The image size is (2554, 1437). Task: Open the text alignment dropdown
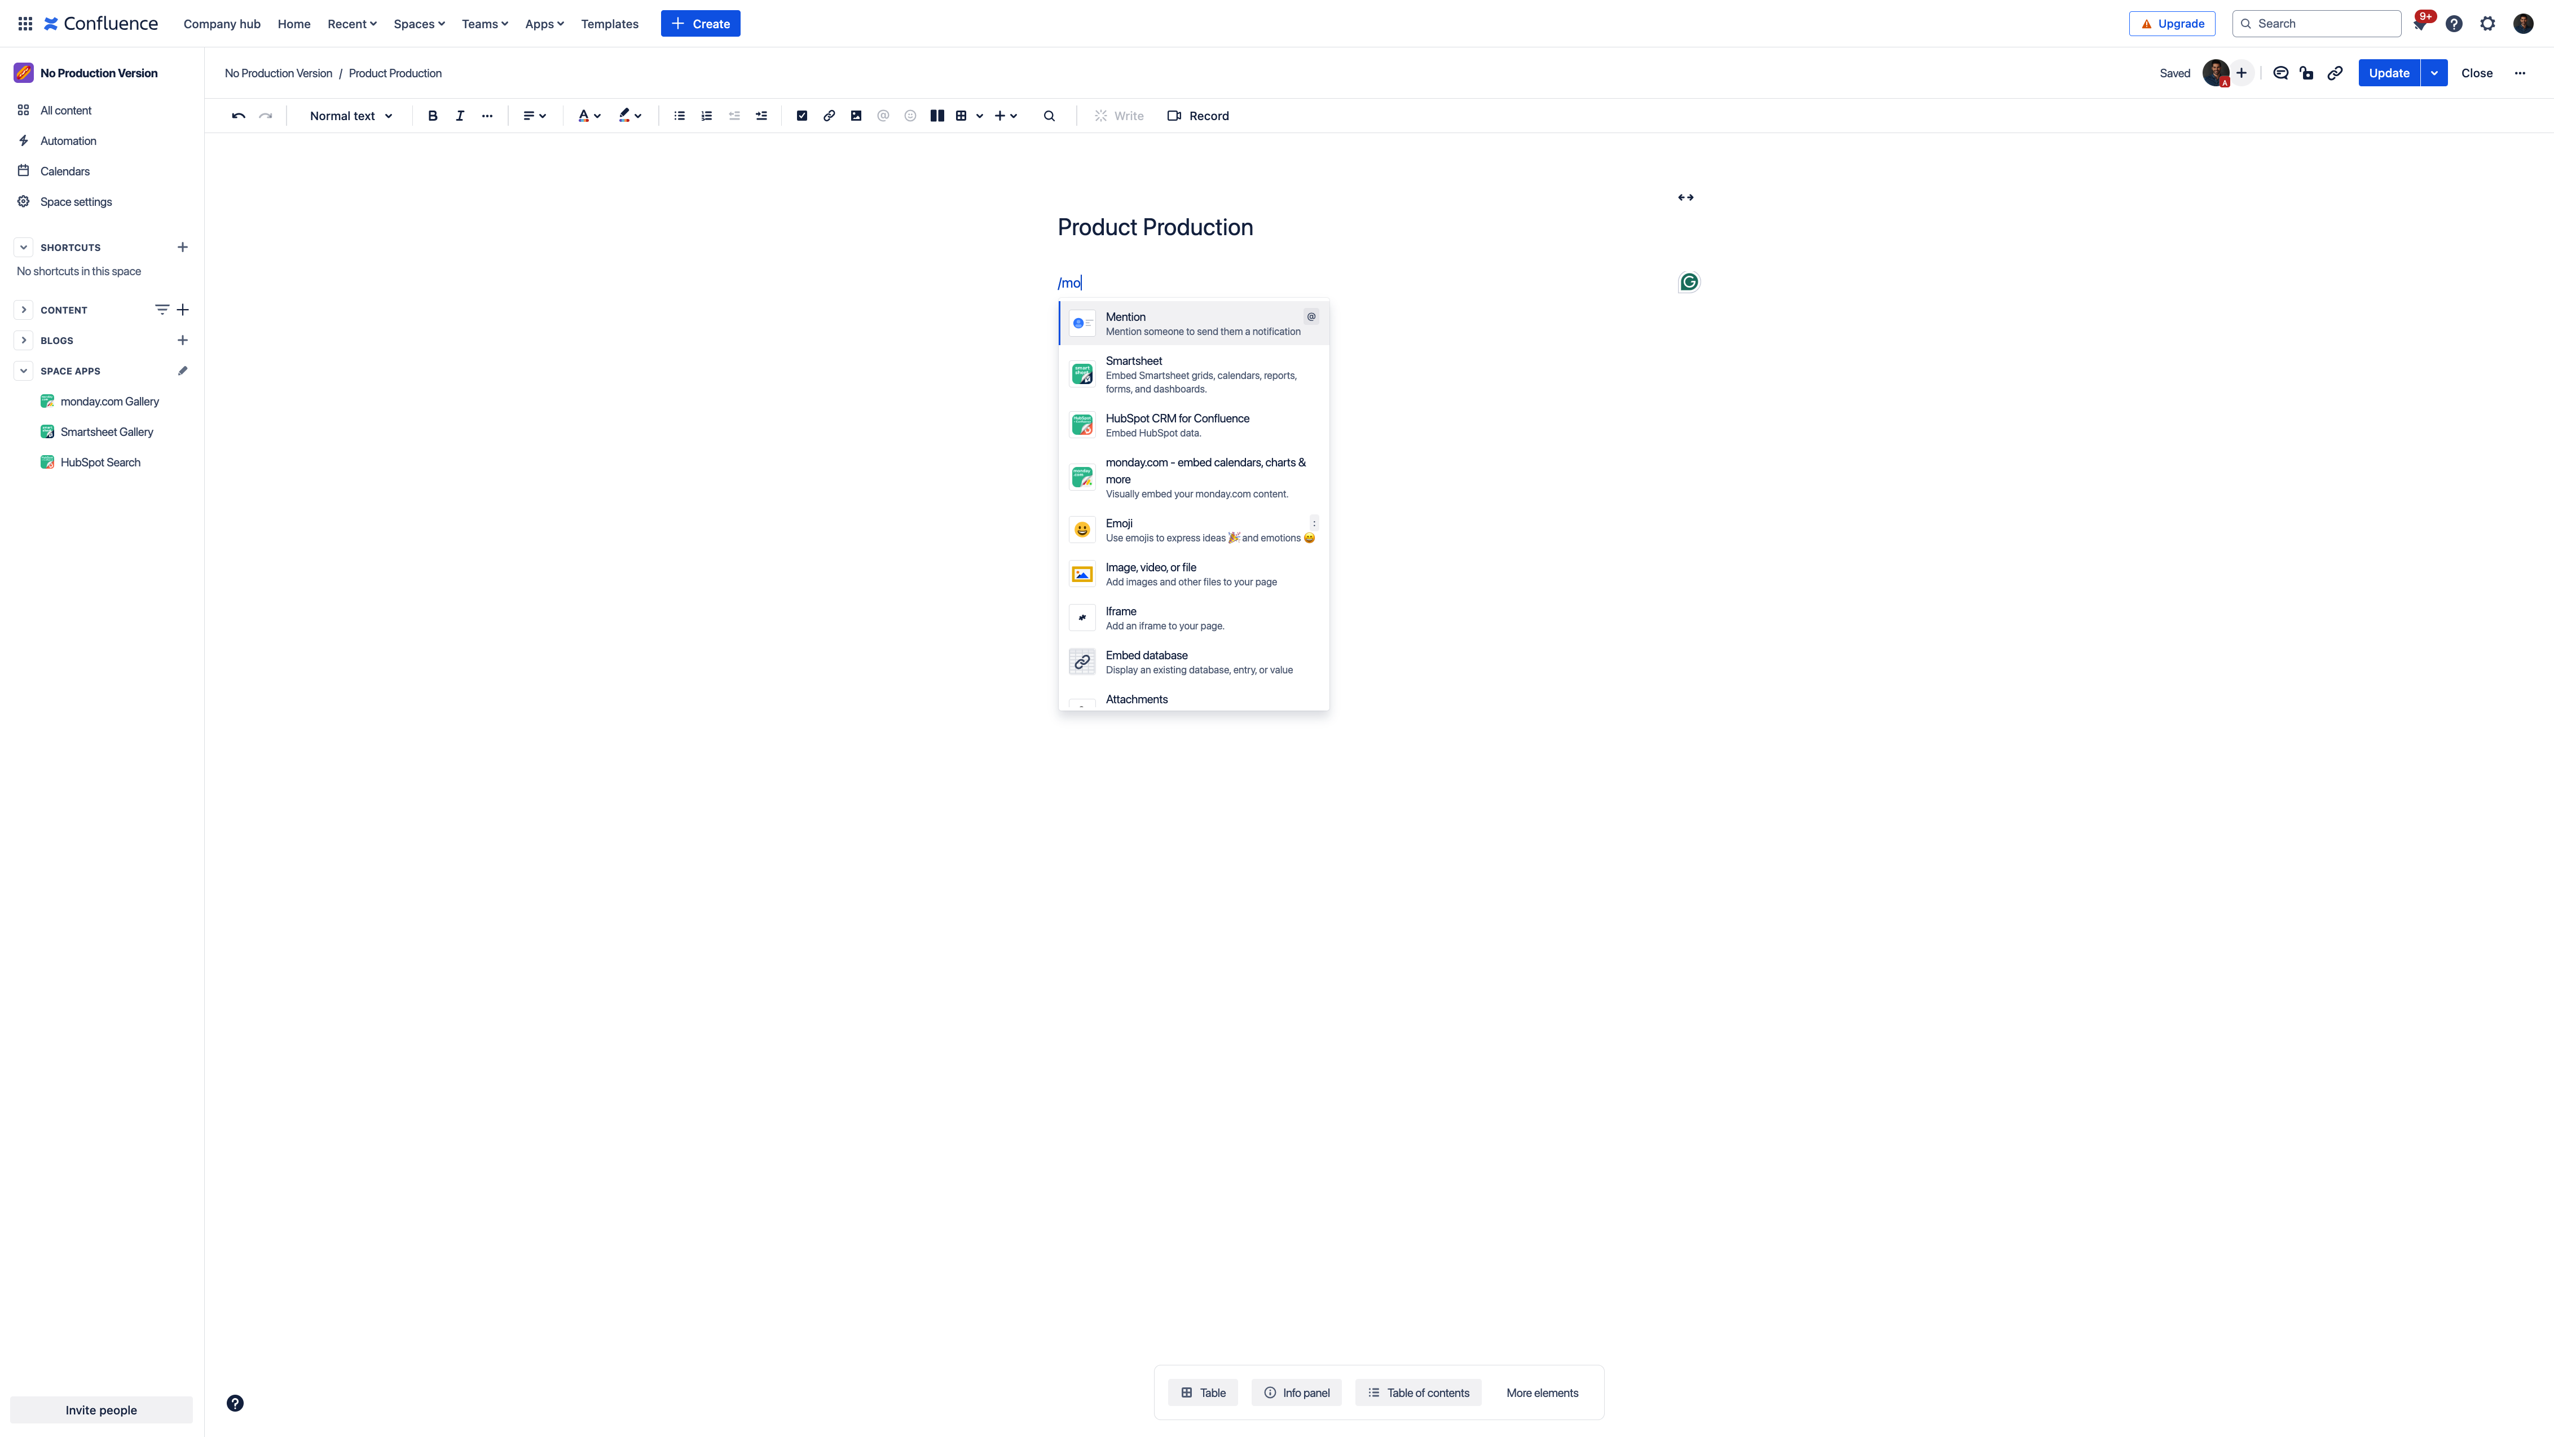tap(534, 116)
